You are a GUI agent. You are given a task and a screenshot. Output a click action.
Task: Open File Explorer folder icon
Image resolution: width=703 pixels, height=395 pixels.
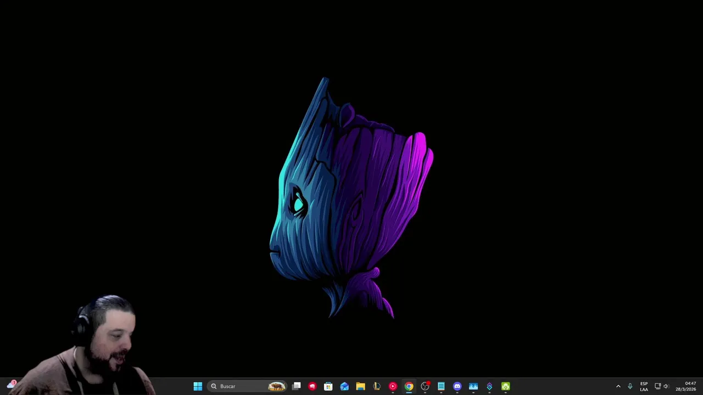click(x=360, y=386)
